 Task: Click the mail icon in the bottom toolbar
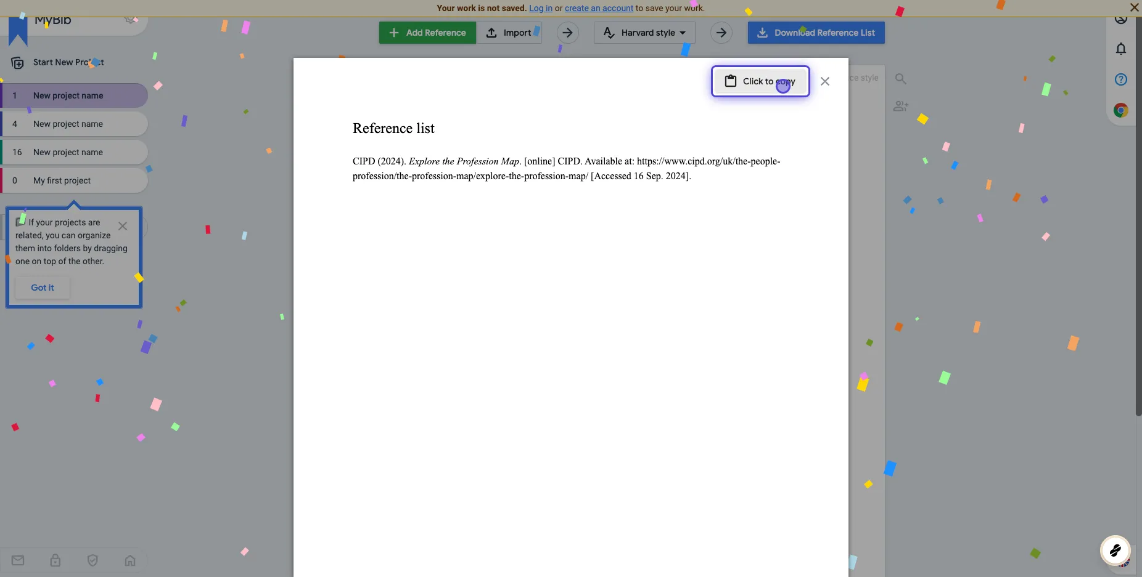(x=18, y=560)
